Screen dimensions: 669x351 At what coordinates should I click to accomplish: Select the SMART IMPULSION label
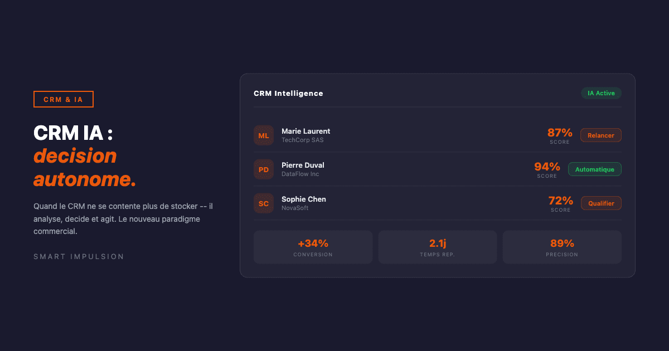click(78, 256)
